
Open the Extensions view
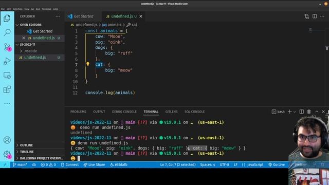(7, 89)
